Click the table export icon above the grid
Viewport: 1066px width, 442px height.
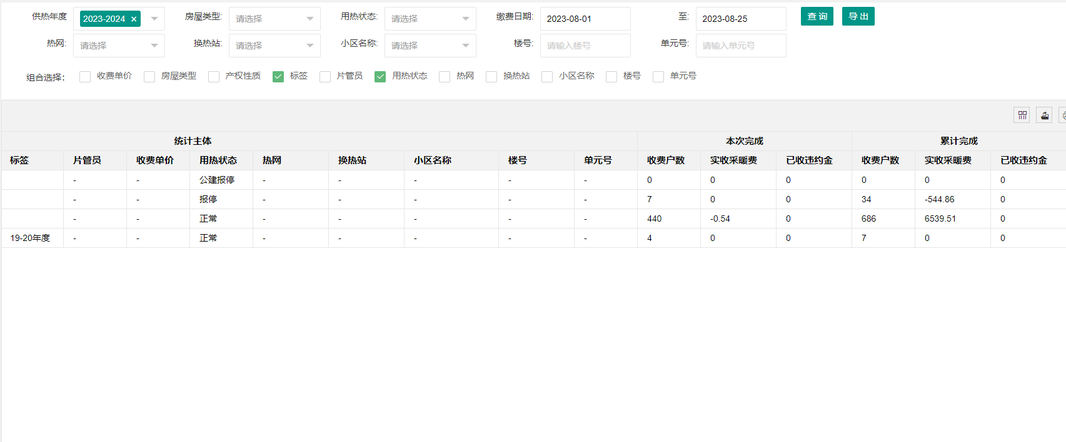pyautogui.click(x=1045, y=115)
